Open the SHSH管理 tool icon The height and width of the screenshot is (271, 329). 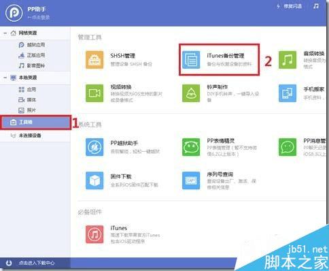click(94, 60)
